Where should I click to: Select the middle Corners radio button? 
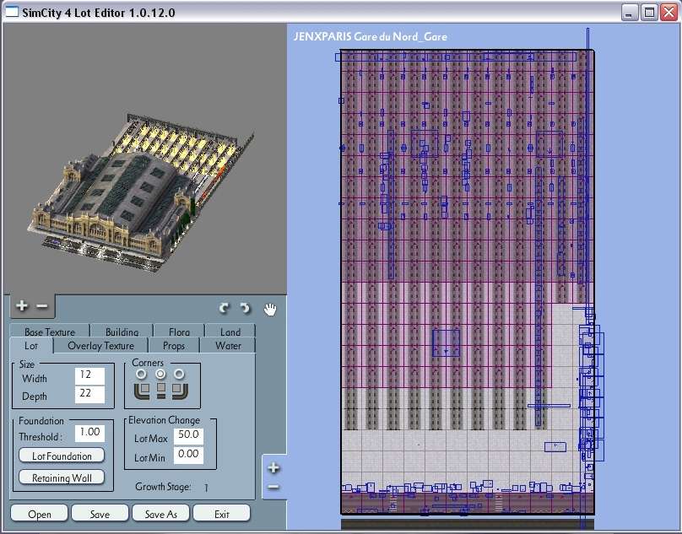coord(160,374)
